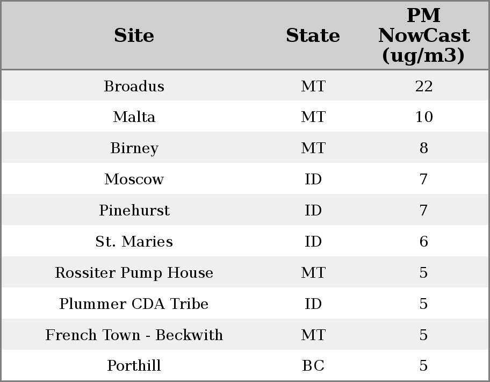Select Rossiter Pump House site
The image size is (490, 382).
click(134, 273)
